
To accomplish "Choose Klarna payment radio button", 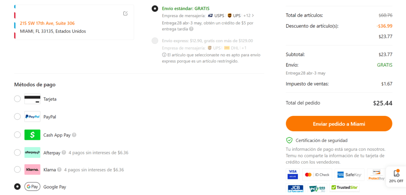I will (17, 169).
